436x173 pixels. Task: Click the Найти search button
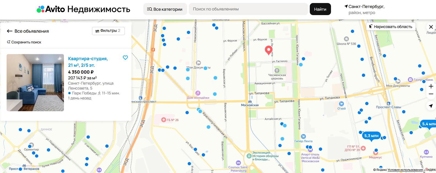pyautogui.click(x=320, y=9)
